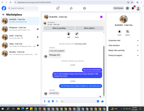144x111 pixels.
Task: Open Polataivao conversation in list
Action: click(x=20, y=29)
